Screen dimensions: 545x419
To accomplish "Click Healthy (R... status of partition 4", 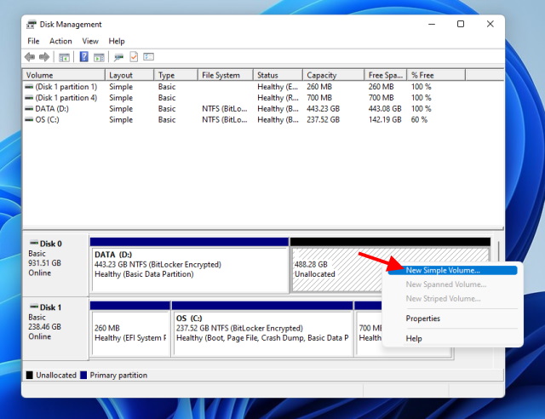I will pos(278,98).
